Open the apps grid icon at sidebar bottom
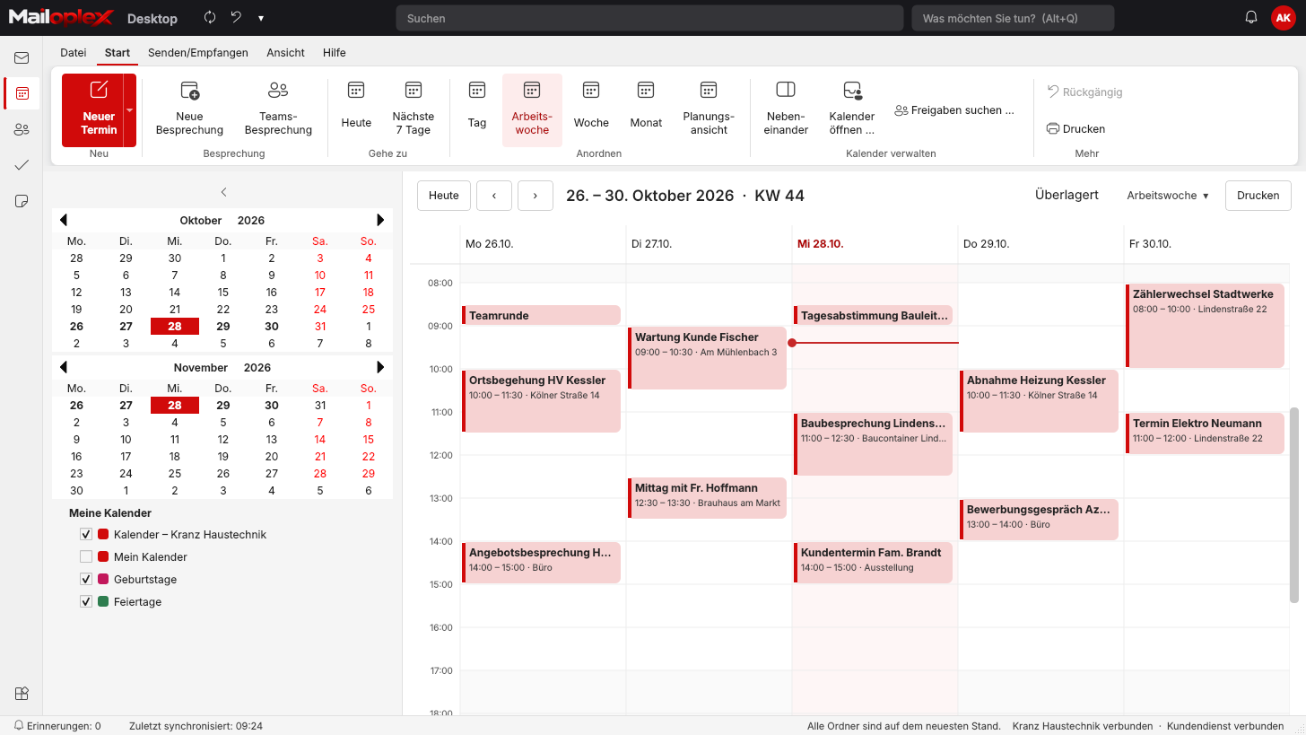 (x=22, y=693)
